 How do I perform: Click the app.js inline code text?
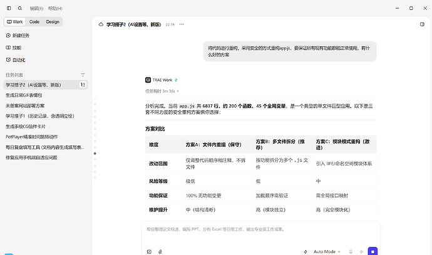click(x=187, y=106)
